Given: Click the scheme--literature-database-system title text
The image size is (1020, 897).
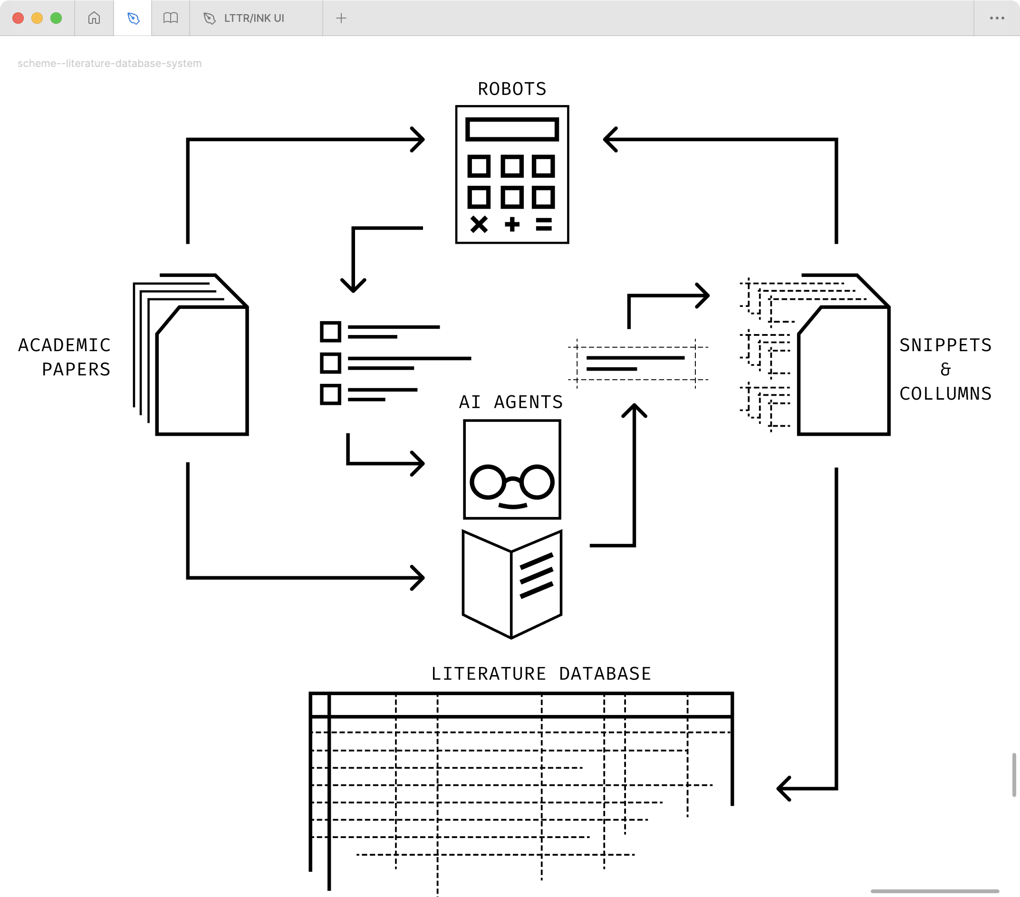Looking at the screenshot, I should tap(110, 63).
